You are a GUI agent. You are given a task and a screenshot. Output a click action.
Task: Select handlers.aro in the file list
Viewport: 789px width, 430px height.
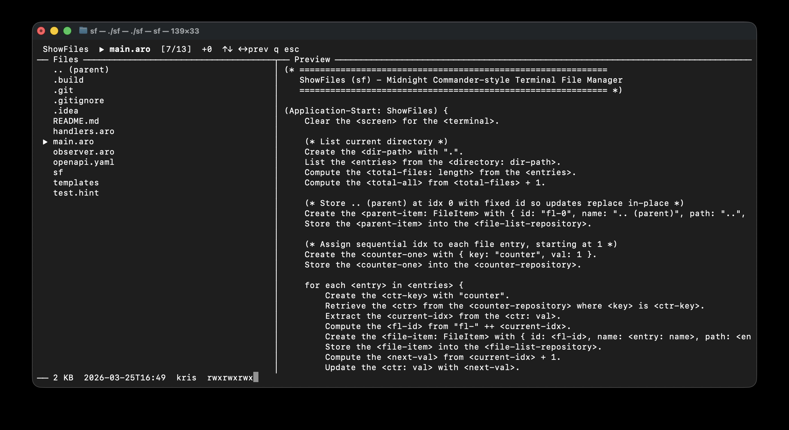pos(84,131)
